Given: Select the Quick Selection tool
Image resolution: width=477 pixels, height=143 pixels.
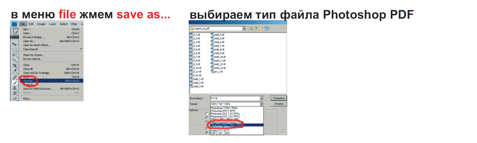Looking at the screenshot, I should 15,60.
